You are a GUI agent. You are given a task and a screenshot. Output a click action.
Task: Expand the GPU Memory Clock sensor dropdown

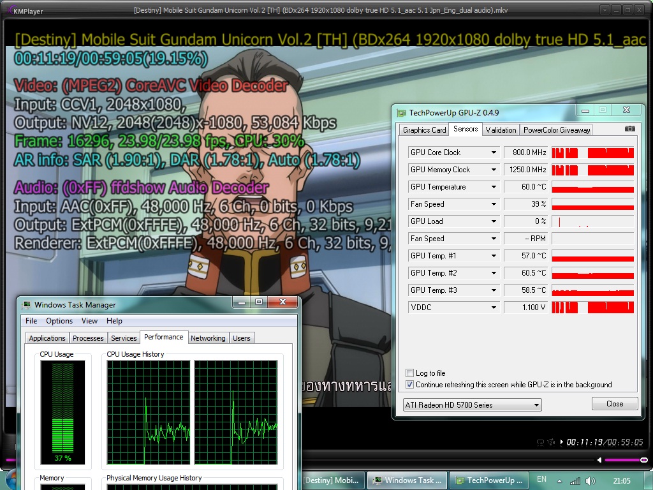coord(494,170)
